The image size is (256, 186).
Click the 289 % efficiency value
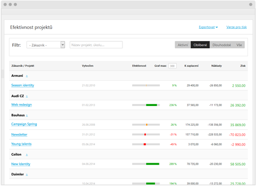coord(173,164)
